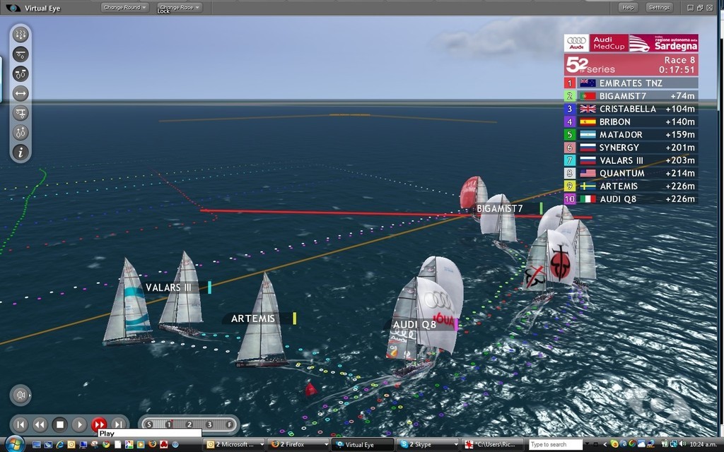The height and width of the screenshot is (452, 724).
Task: Select BIGAMIST7 row in leaderboard
Action: tap(631, 96)
